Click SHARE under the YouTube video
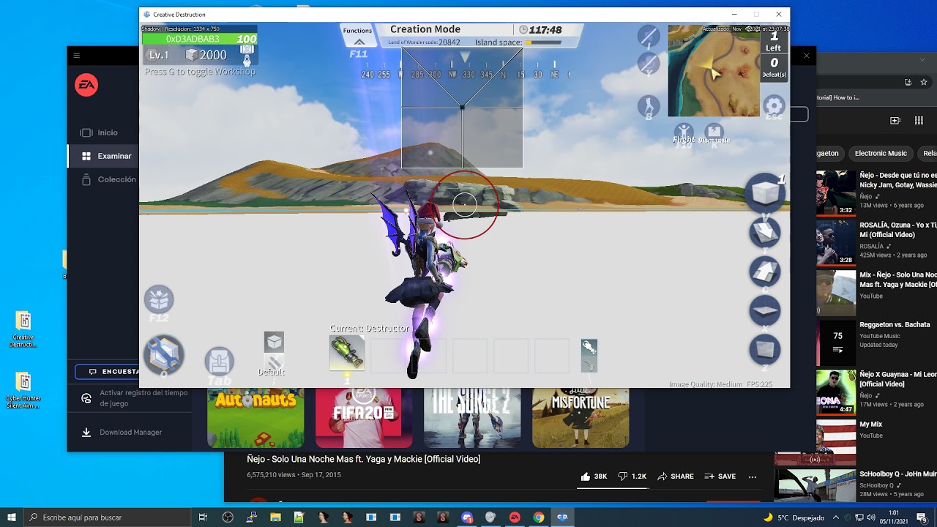 (x=676, y=476)
